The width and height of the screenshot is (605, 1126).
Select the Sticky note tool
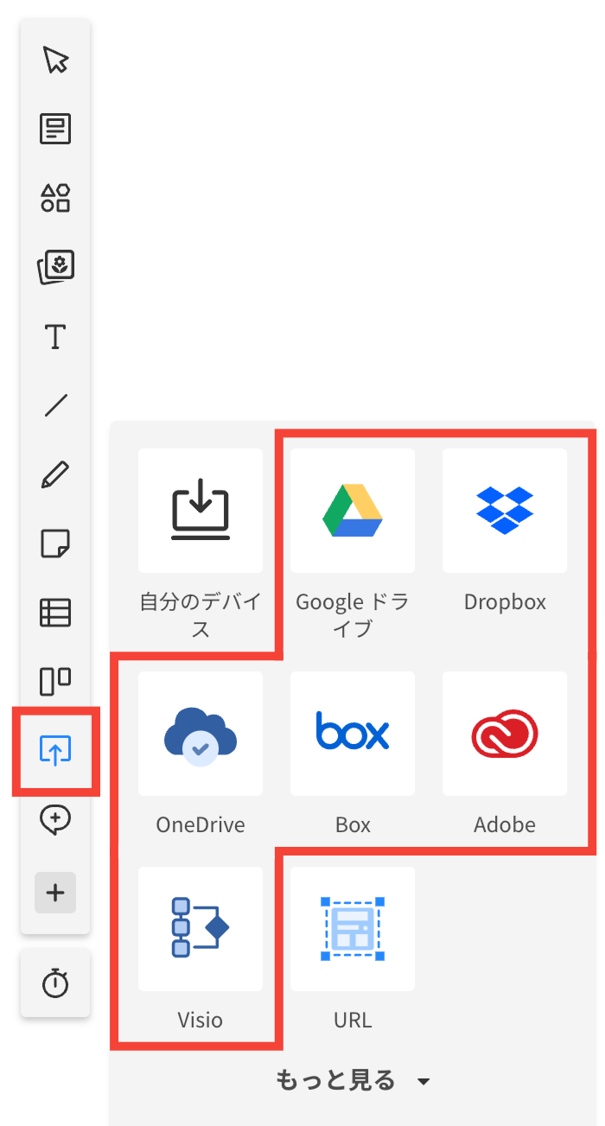click(55, 544)
